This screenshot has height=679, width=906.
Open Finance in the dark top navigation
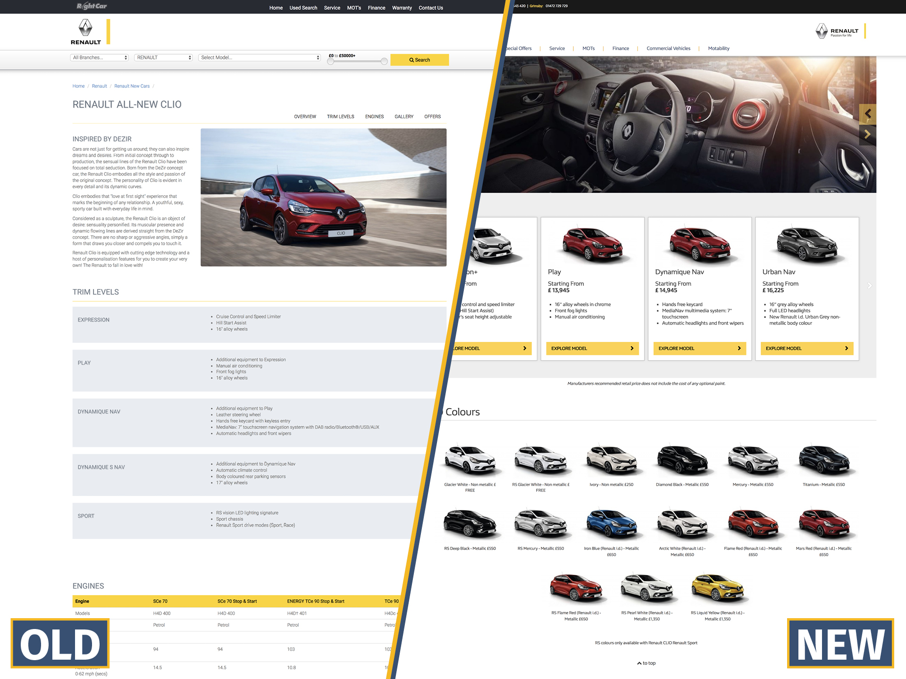pyautogui.click(x=377, y=8)
